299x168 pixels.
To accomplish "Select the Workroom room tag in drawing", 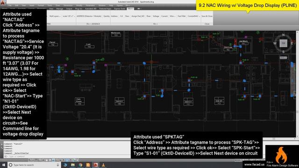I will pos(116,34).
